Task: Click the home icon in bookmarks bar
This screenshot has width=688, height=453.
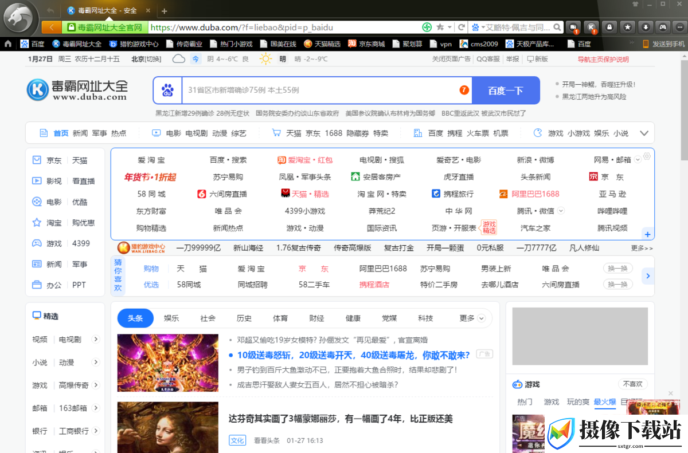Action: point(8,44)
